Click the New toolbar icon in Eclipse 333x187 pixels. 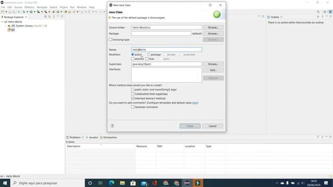3,12
